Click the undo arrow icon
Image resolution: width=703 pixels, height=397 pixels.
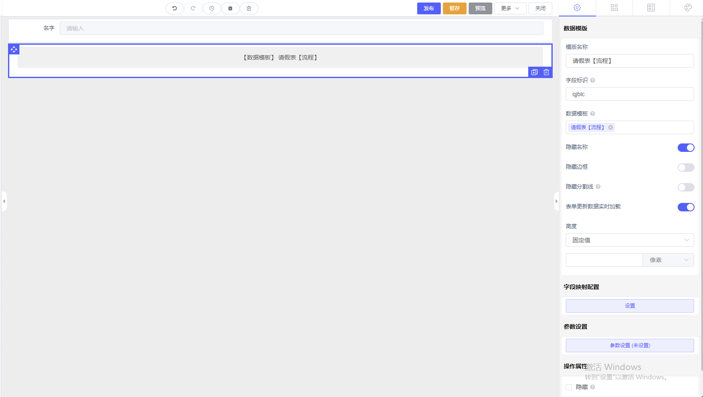(174, 8)
